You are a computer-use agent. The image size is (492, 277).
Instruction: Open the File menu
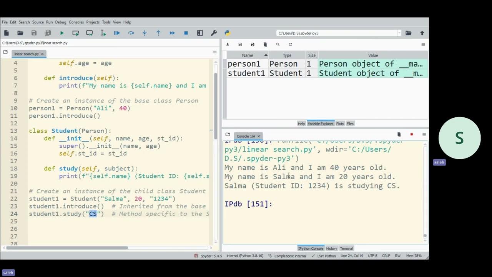5,22
